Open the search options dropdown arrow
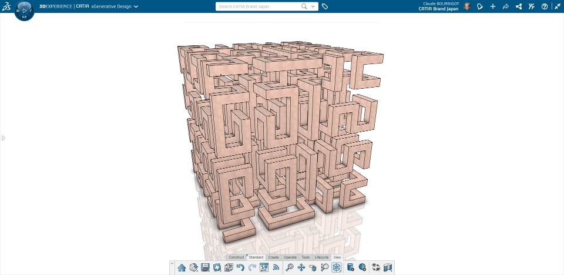Viewport: 564px width, 275px height. [313, 6]
